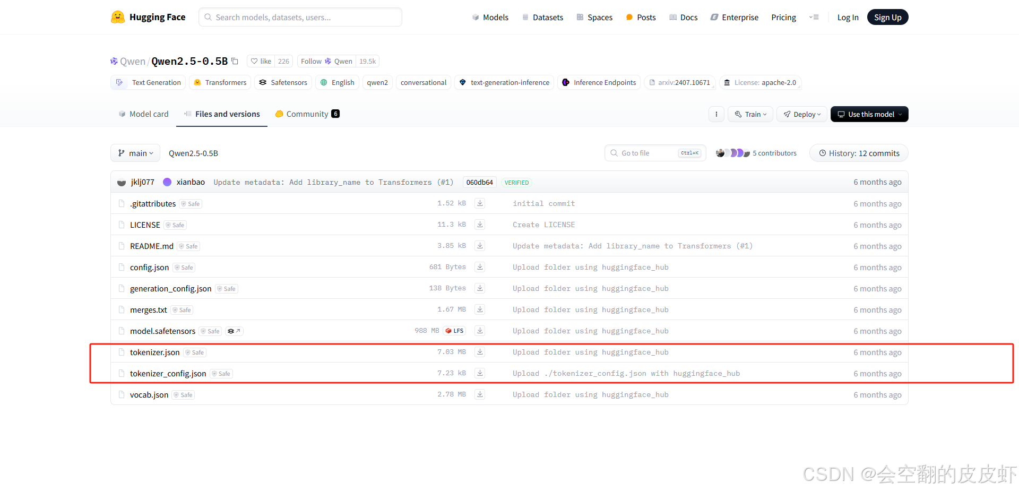Expand the navigation more-menu icon
The image size is (1019, 491).
point(814,17)
